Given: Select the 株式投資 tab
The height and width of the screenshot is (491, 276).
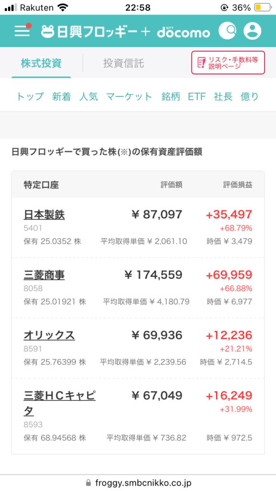Looking at the screenshot, I should (42, 63).
